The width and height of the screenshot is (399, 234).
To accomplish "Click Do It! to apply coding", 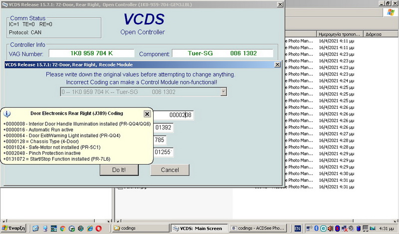I will (119, 170).
